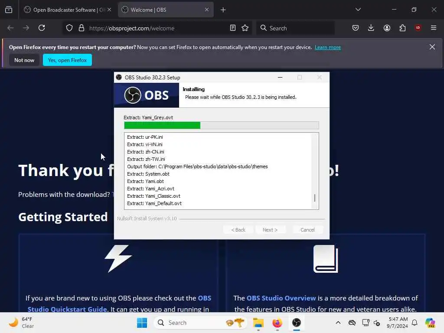
Task: Open a new browser tab
Action: (223, 10)
